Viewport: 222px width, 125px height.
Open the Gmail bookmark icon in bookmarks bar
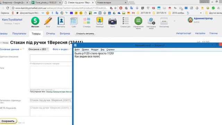coord(133,13)
